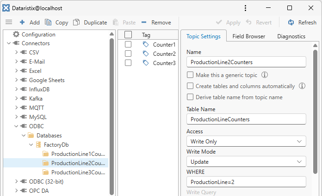The height and width of the screenshot is (196, 322).
Task: Click into the Name input field
Action: click(246, 62)
